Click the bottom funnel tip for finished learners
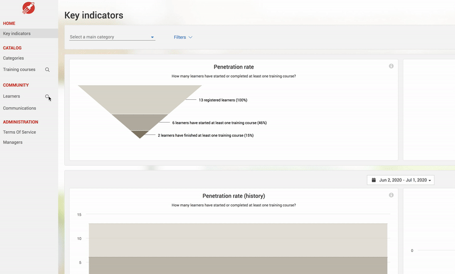455x274 pixels. coord(140,134)
